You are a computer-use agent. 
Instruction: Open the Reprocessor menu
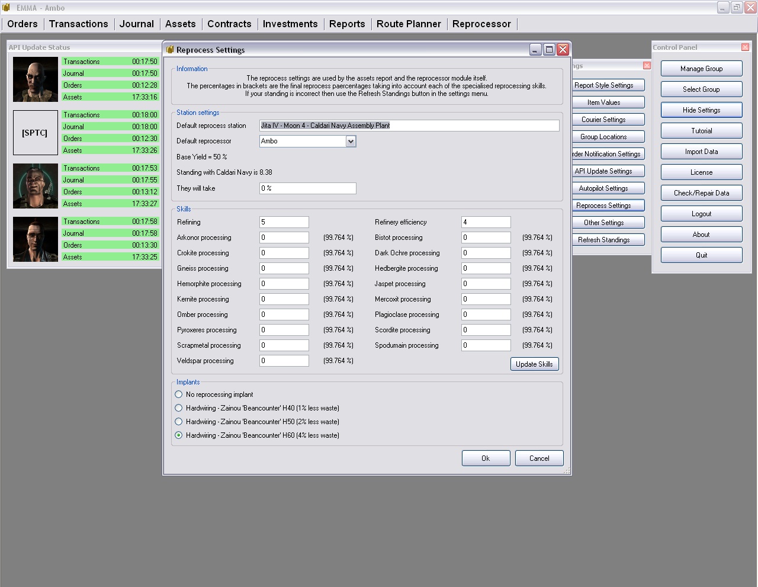click(482, 24)
